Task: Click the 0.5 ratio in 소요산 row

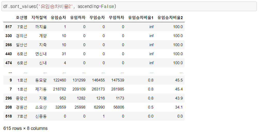Action: point(151,107)
